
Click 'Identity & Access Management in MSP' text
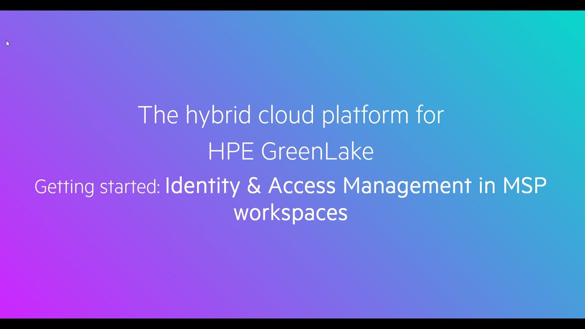coord(356,186)
